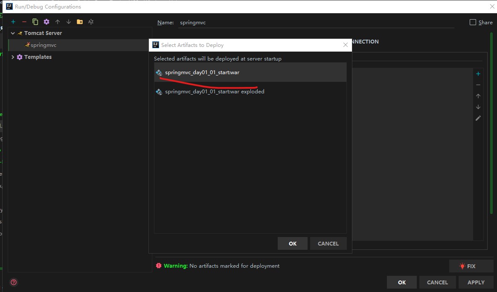Click the Name input field
Image resolution: width=497 pixels, height=292 pixels.
[316, 23]
